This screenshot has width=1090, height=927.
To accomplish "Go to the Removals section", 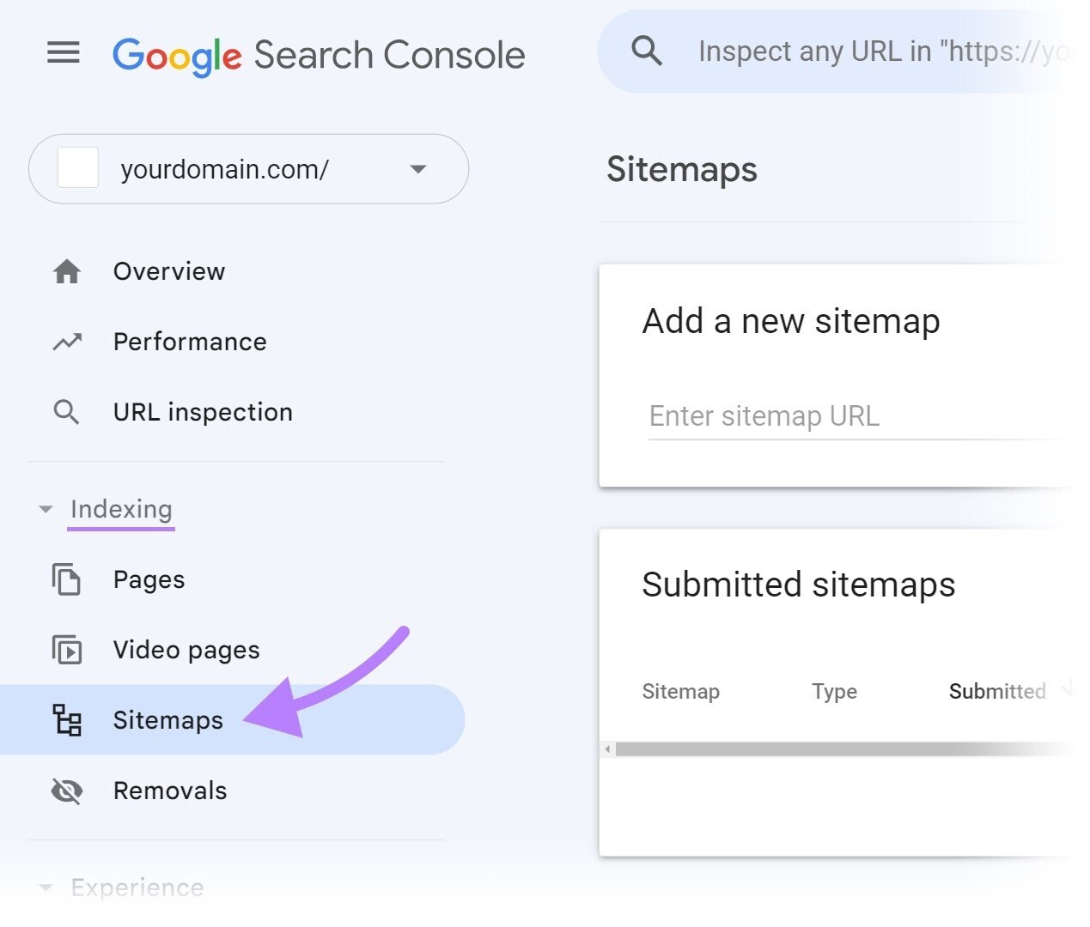I will click(170, 791).
